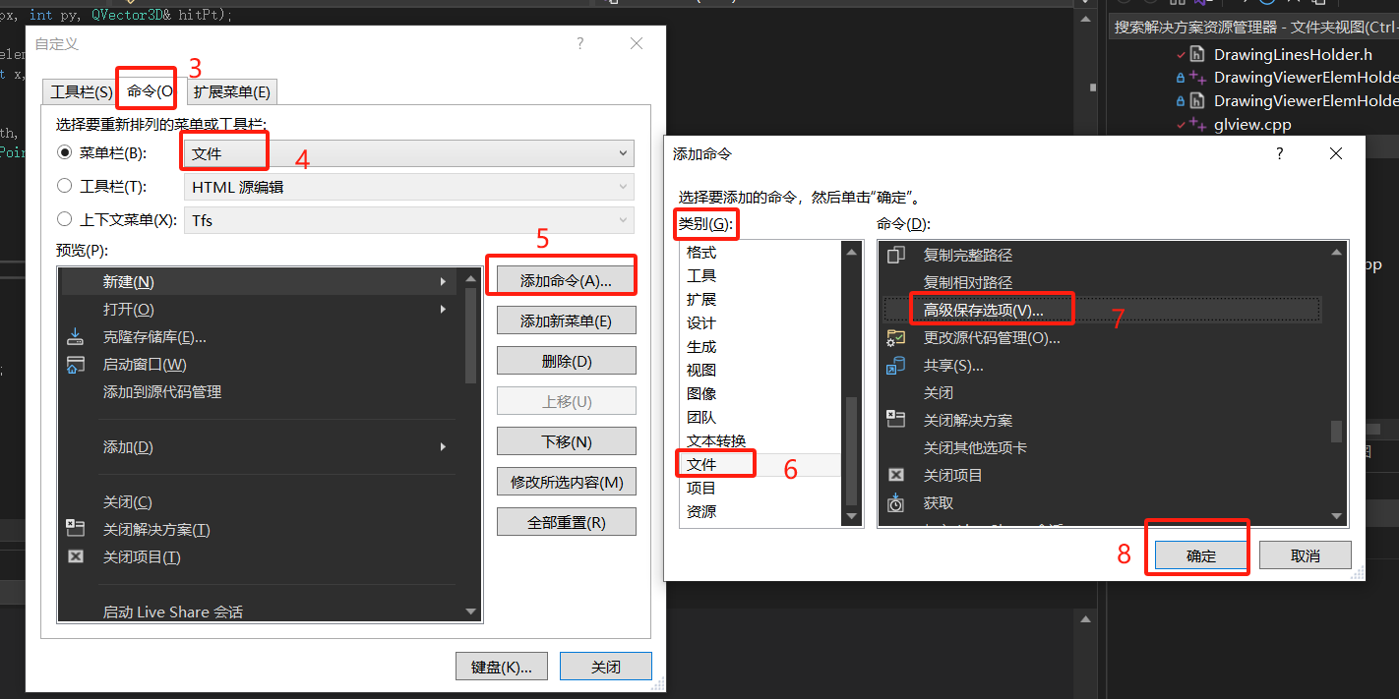Click the icon next to 获取 command

895,502
